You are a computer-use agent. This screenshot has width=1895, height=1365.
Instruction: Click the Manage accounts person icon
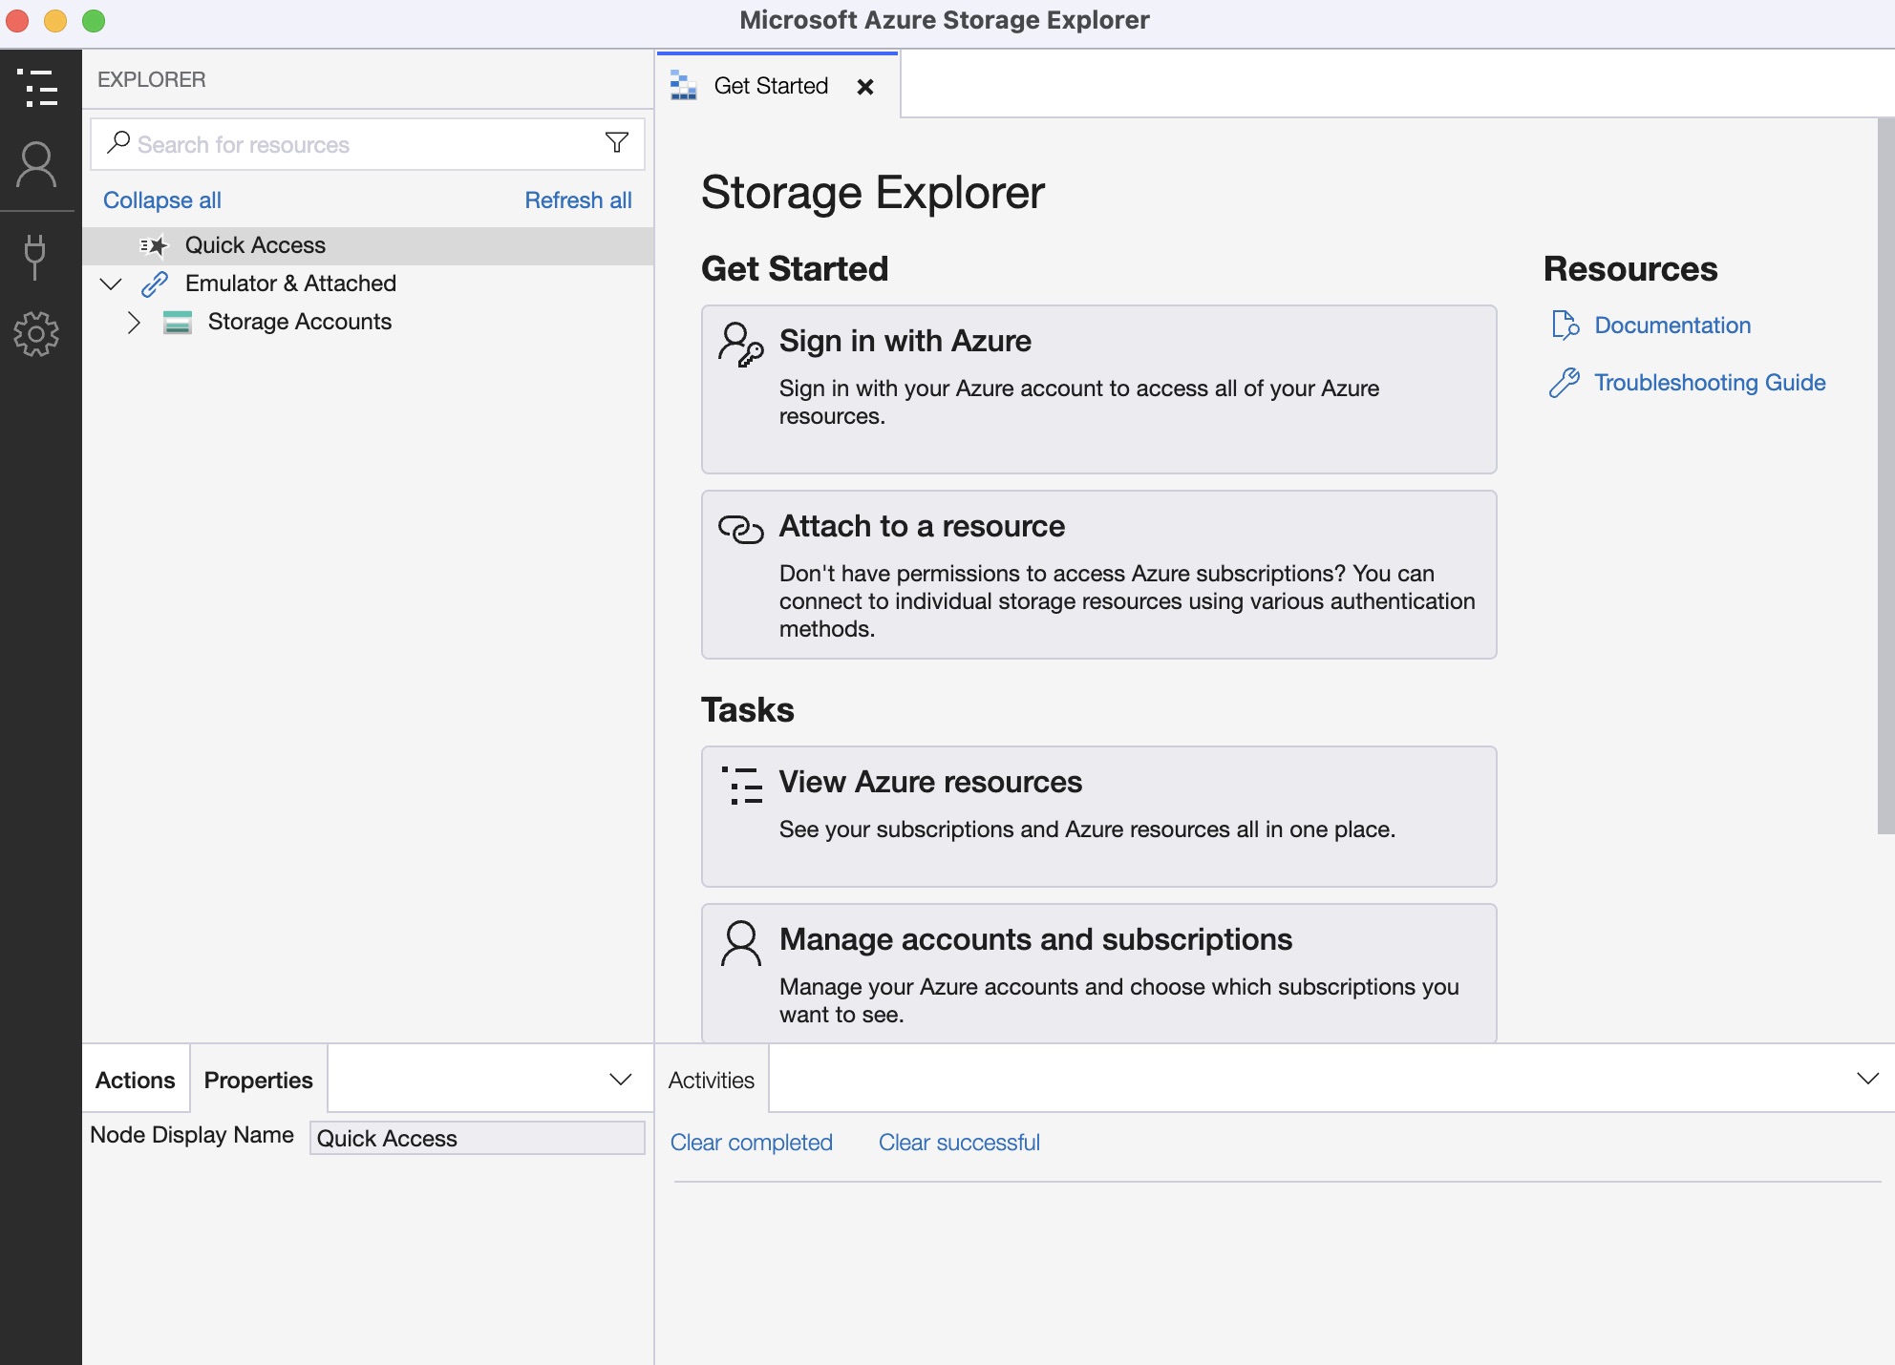tap(740, 944)
